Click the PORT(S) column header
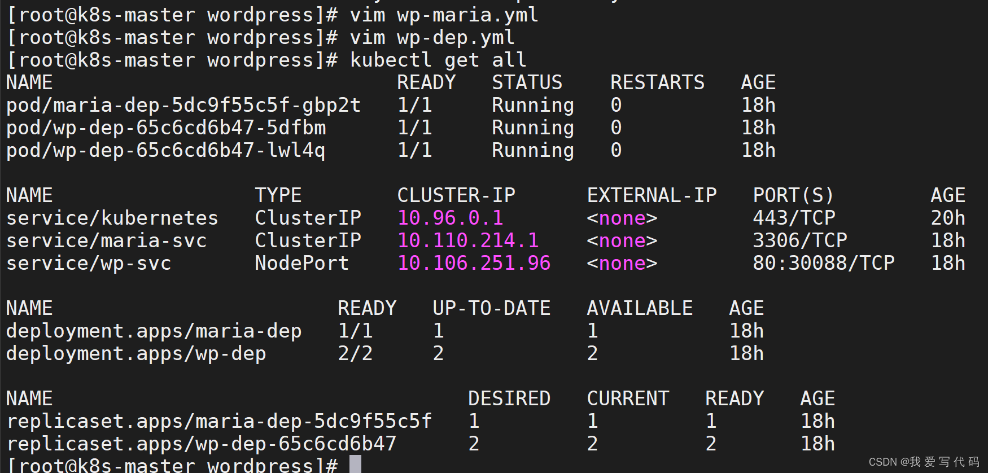The image size is (988, 473). pyautogui.click(x=793, y=195)
